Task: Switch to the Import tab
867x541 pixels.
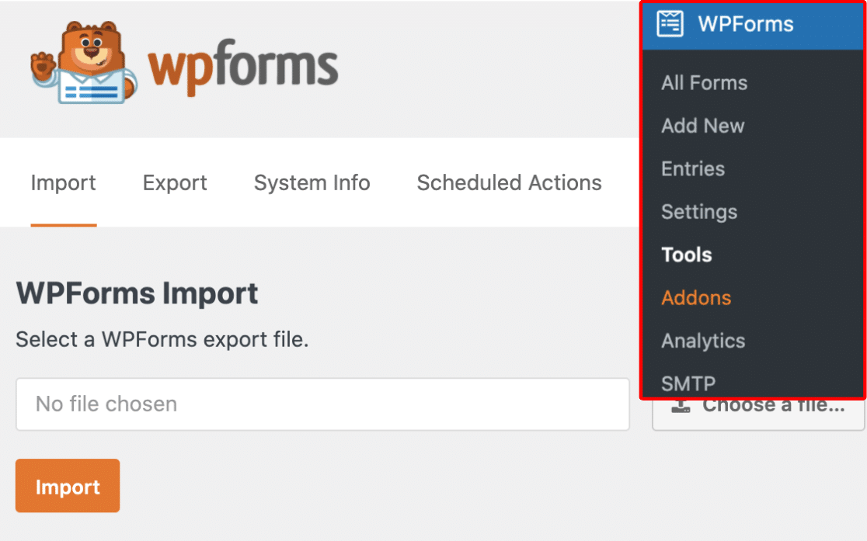Action: pos(64,183)
